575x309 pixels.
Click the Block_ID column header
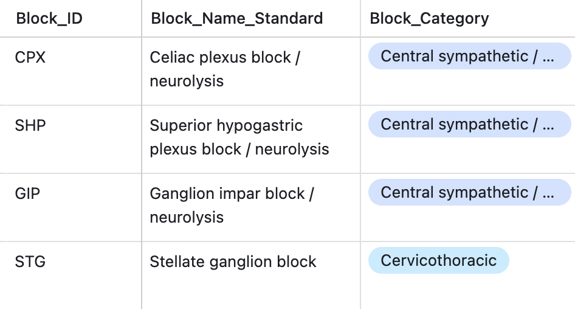(x=49, y=18)
